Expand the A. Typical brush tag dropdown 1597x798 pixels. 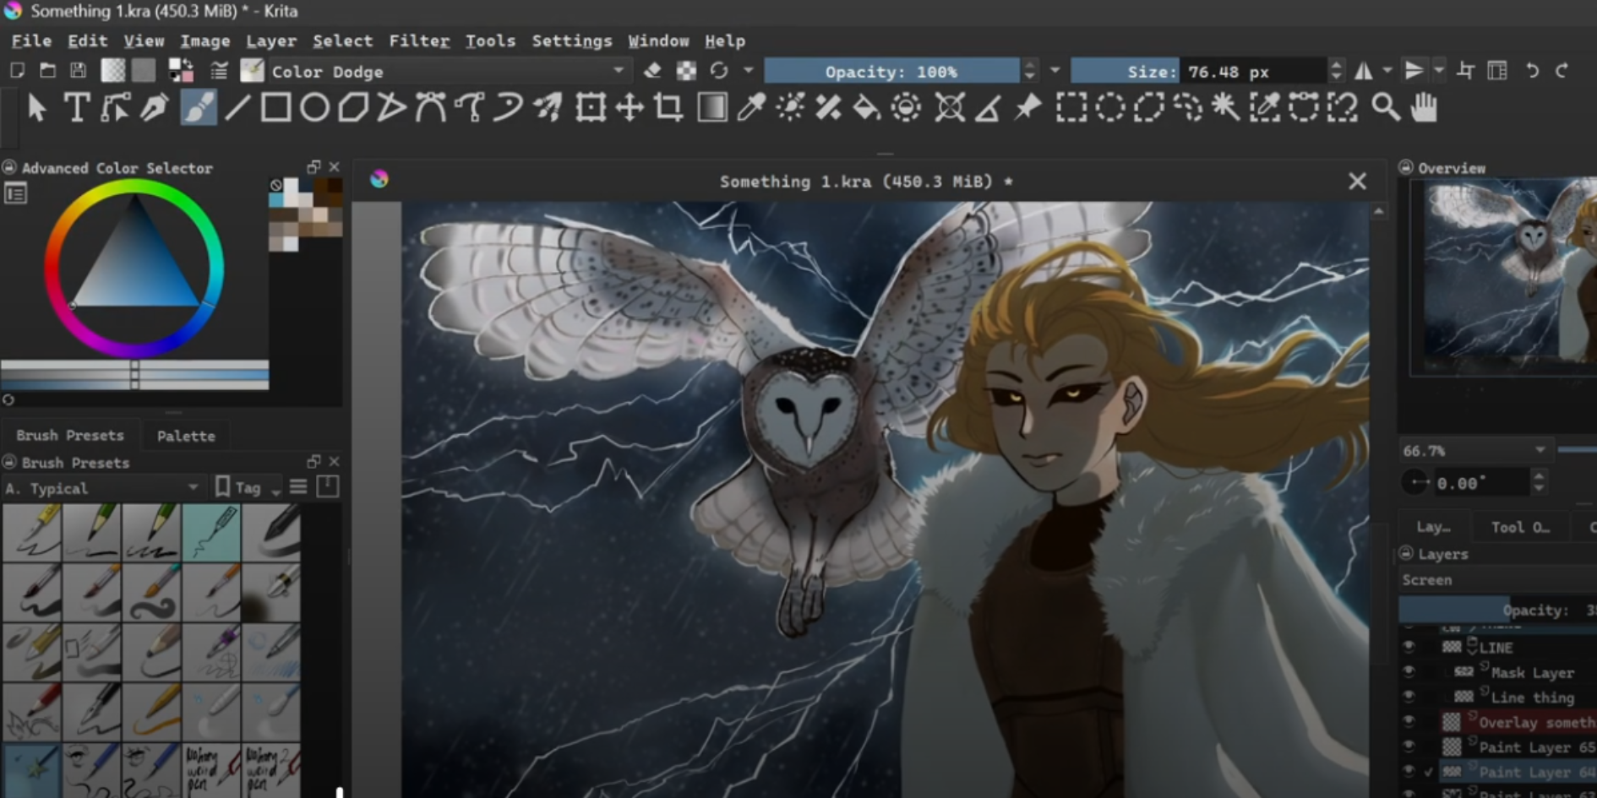point(101,488)
